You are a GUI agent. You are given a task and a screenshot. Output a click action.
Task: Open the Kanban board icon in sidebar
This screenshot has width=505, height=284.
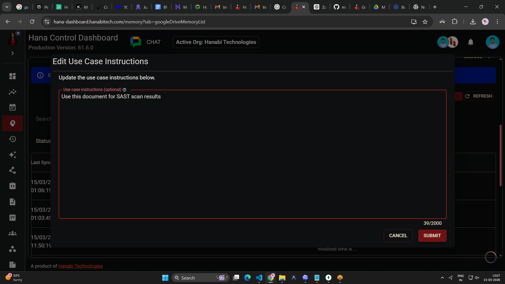pos(12,217)
